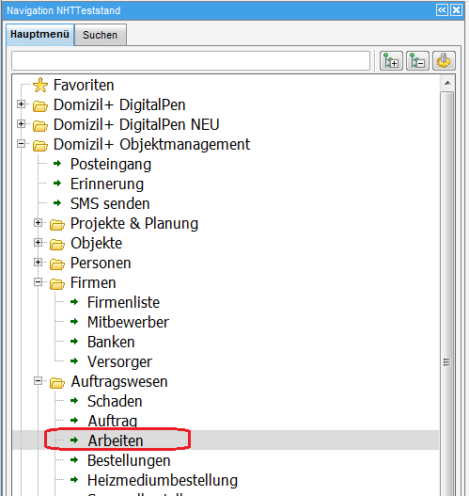Click the folder icon of Domizil+ DigitalPen NEU
Screen dimensions: 469x496
coord(40,125)
